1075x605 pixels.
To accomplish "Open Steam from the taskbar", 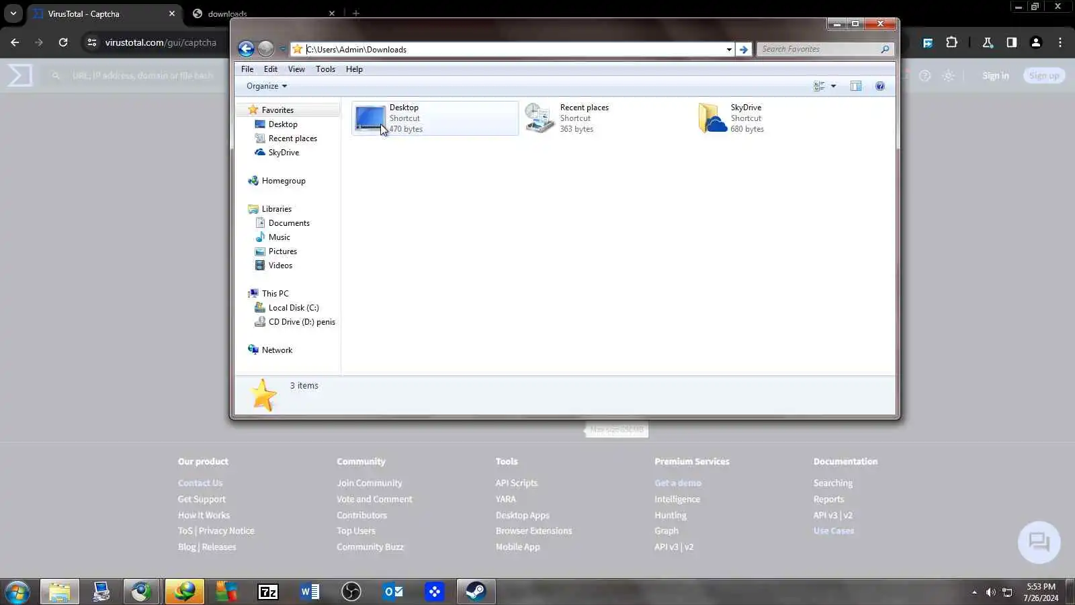I will [476, 592].
